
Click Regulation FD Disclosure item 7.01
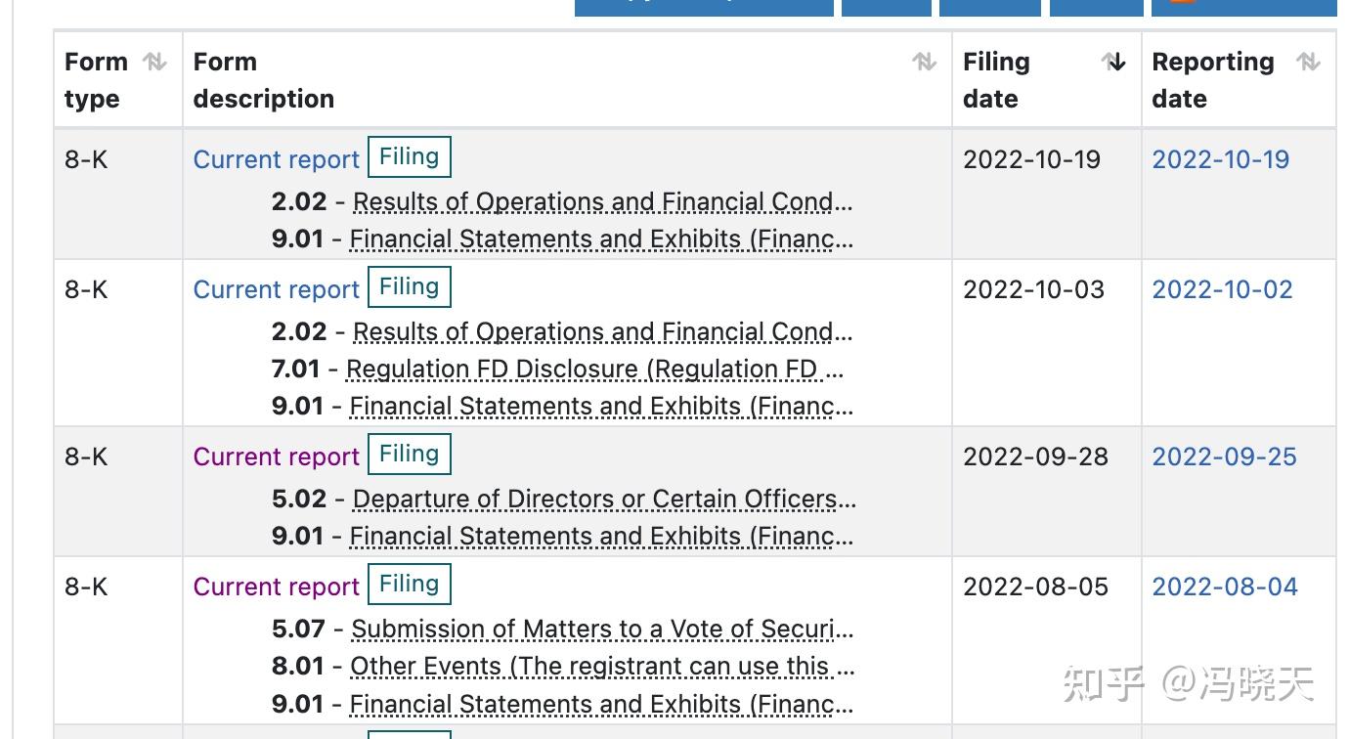(x=594, y=369)
